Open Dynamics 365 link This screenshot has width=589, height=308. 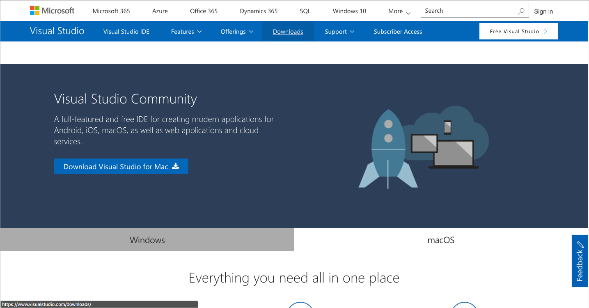(x=259, y=11)
